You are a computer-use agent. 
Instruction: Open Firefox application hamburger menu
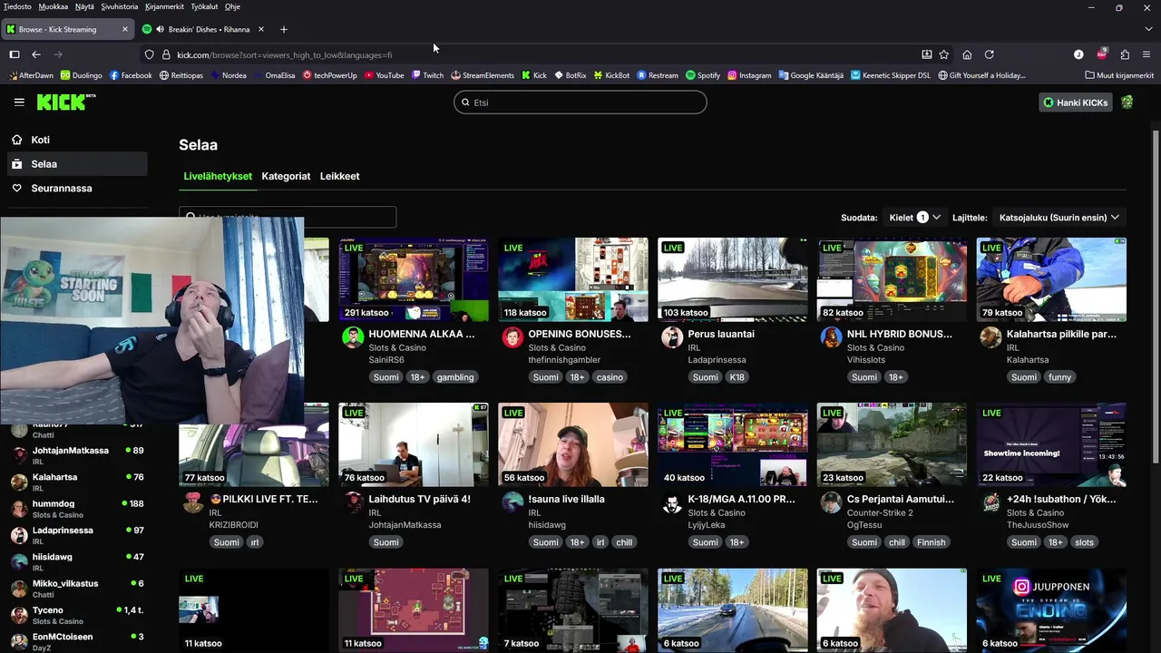tap(1146, 54)
